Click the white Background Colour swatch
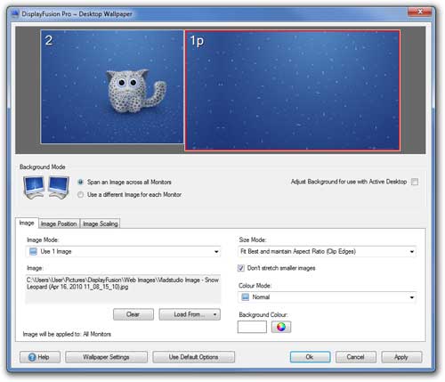 click(252, 327)
